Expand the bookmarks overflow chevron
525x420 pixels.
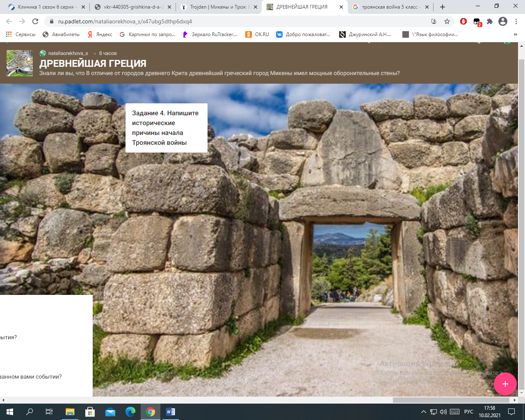[x=516, y=34]
